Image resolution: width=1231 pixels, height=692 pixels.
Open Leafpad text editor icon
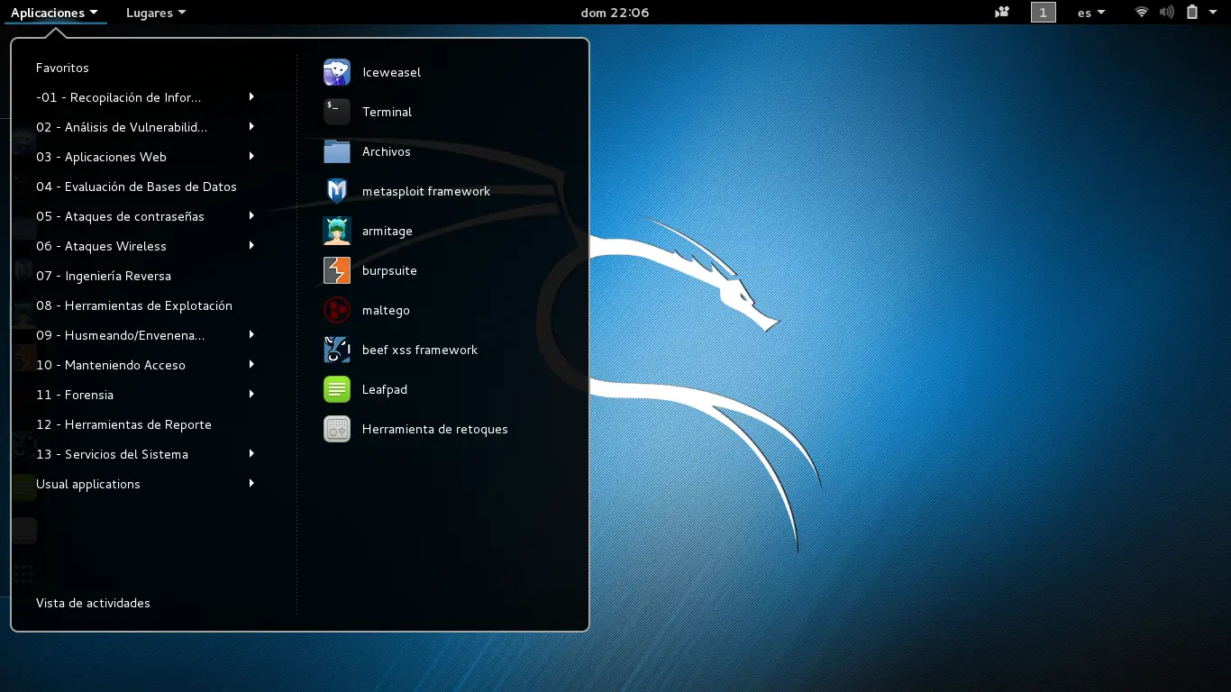coord(337,389)
